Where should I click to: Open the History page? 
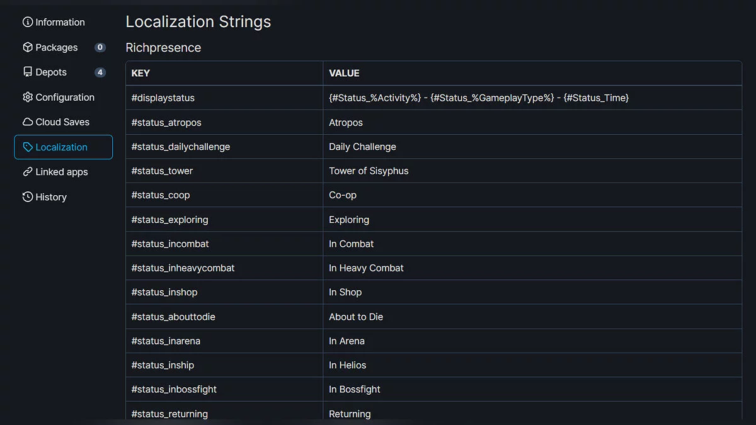(x=51, y=197)
